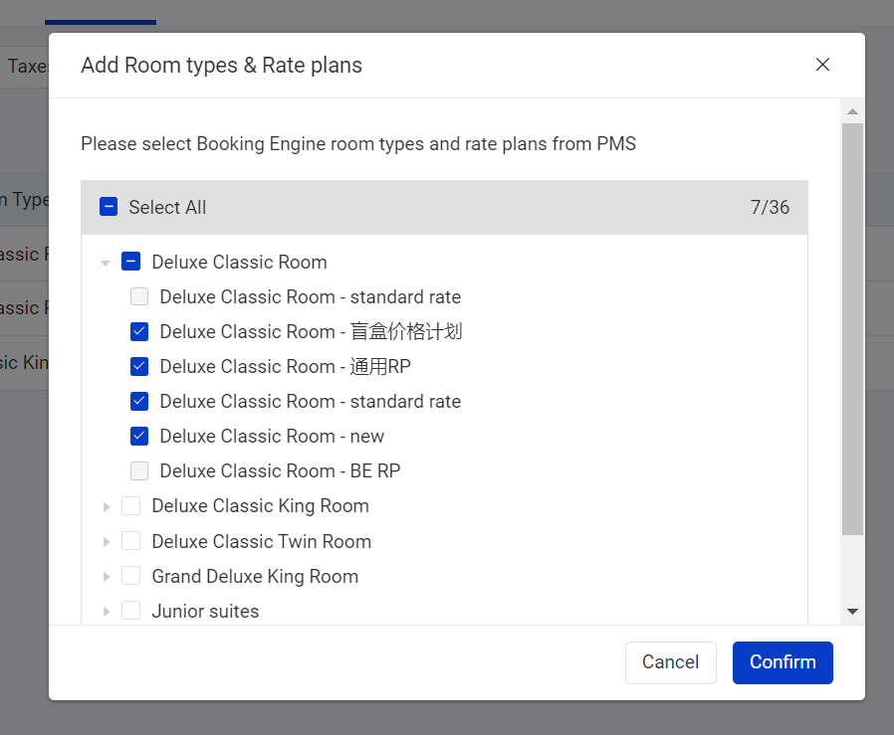Click the scrollbar down arrow
The image size is (894, 735).
coord(852,611)
